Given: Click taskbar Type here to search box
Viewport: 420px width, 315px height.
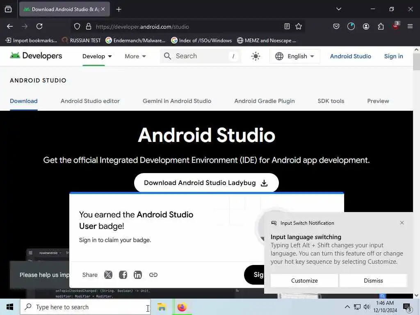Looking at the screenshot, I should pos(85,307).
